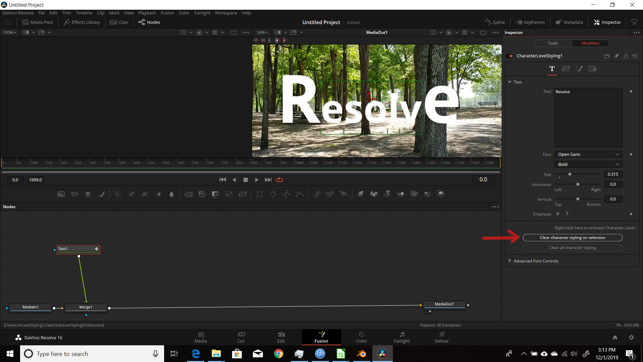Open the Fusion menu
Screen dimensions: 643x362
coord(167,13)
